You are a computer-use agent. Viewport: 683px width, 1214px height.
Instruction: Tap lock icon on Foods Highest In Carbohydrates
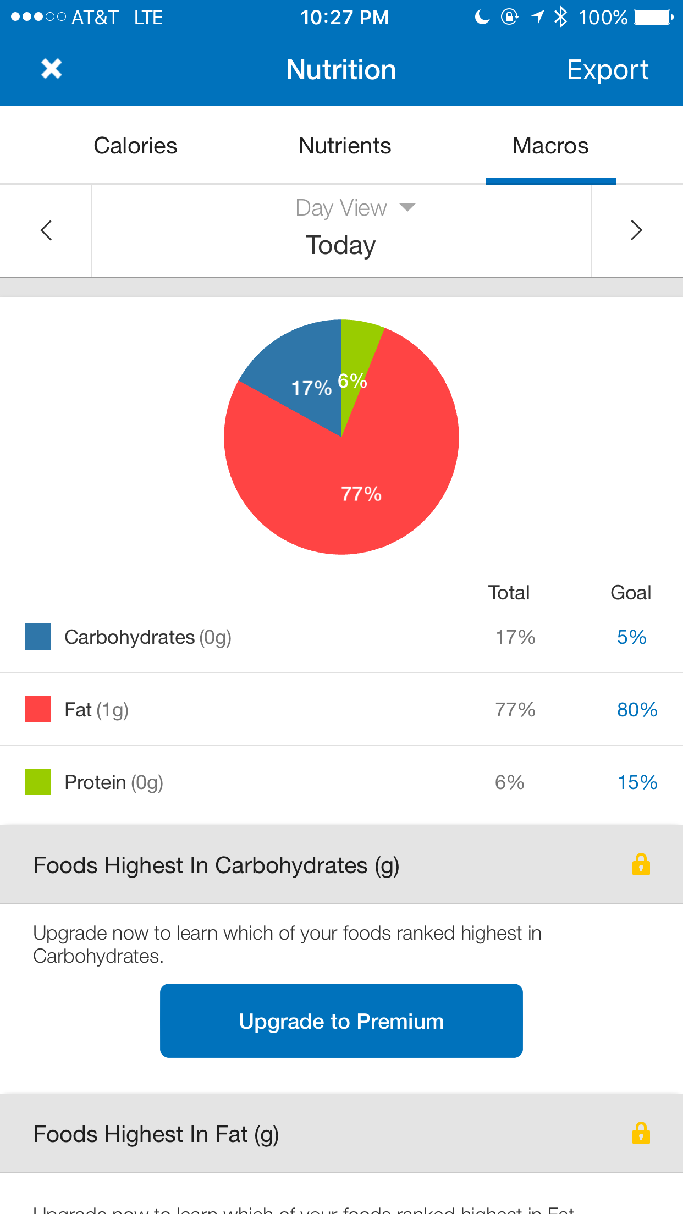[x=641, y=864]
